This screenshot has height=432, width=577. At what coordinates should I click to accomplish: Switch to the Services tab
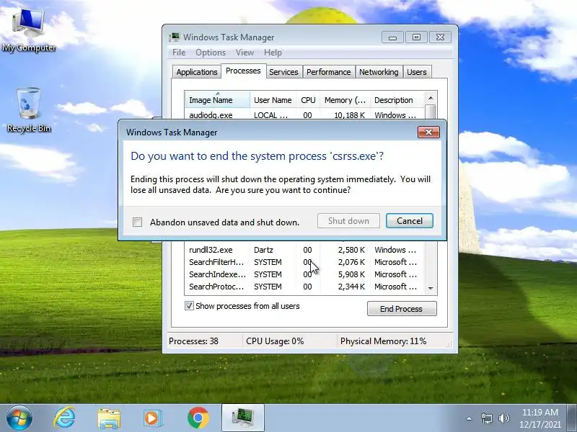pos(283,72)
